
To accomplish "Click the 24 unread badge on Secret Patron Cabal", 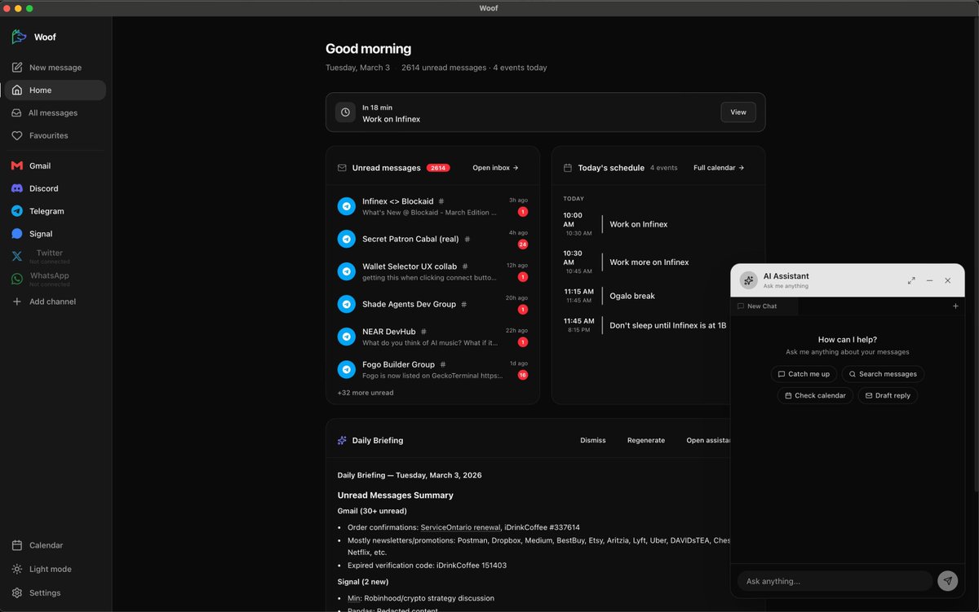I will pos(523,244).
